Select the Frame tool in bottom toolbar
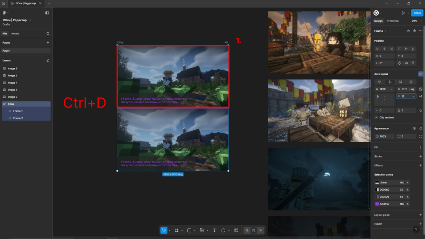The image size is (425, 239). (177, 230)
